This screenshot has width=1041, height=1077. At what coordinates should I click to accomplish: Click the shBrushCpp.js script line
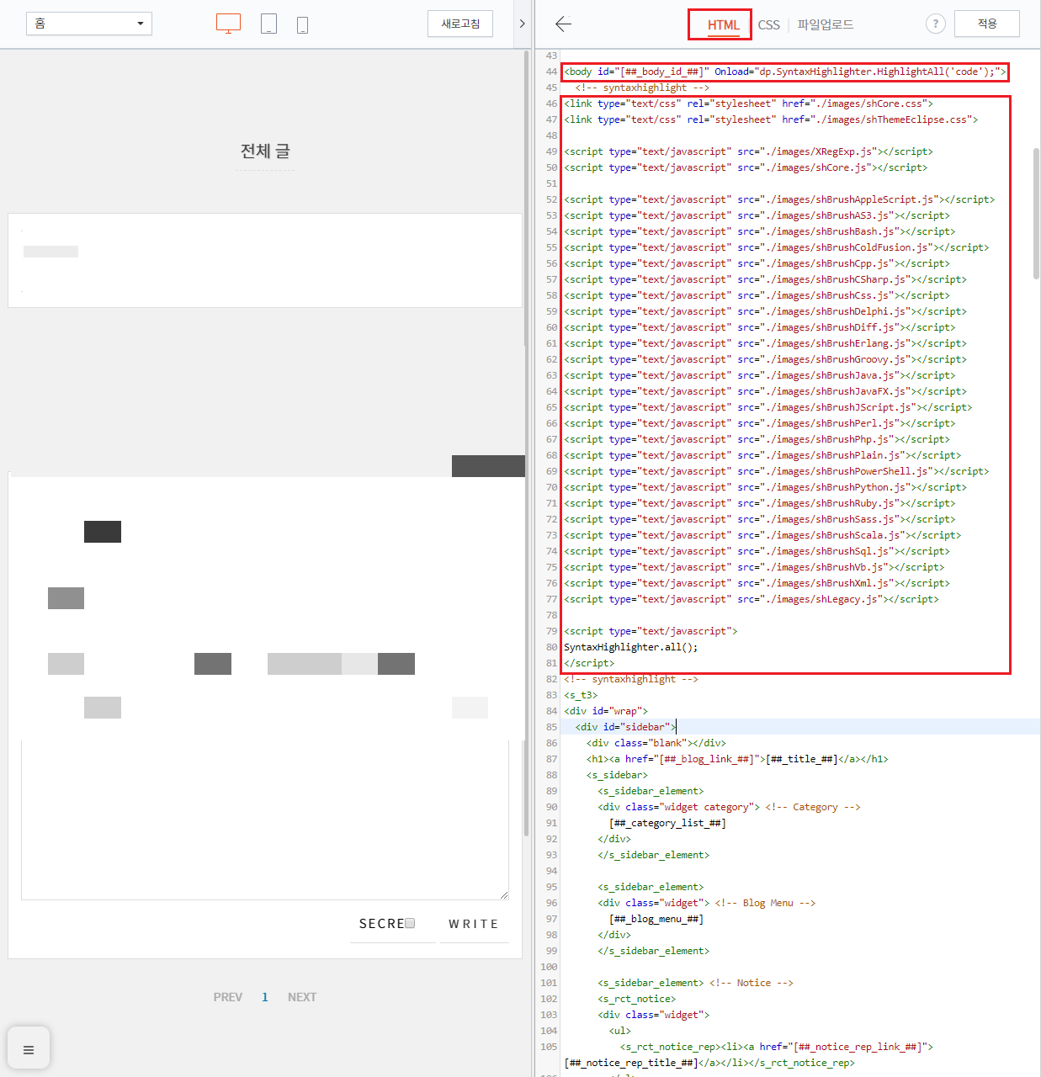pyautogui.click(x=757, y=263)
